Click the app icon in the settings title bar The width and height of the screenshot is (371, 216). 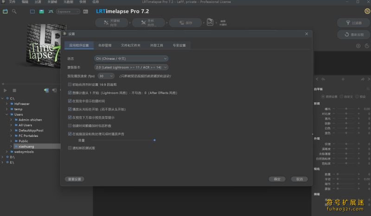coord(64,34)
